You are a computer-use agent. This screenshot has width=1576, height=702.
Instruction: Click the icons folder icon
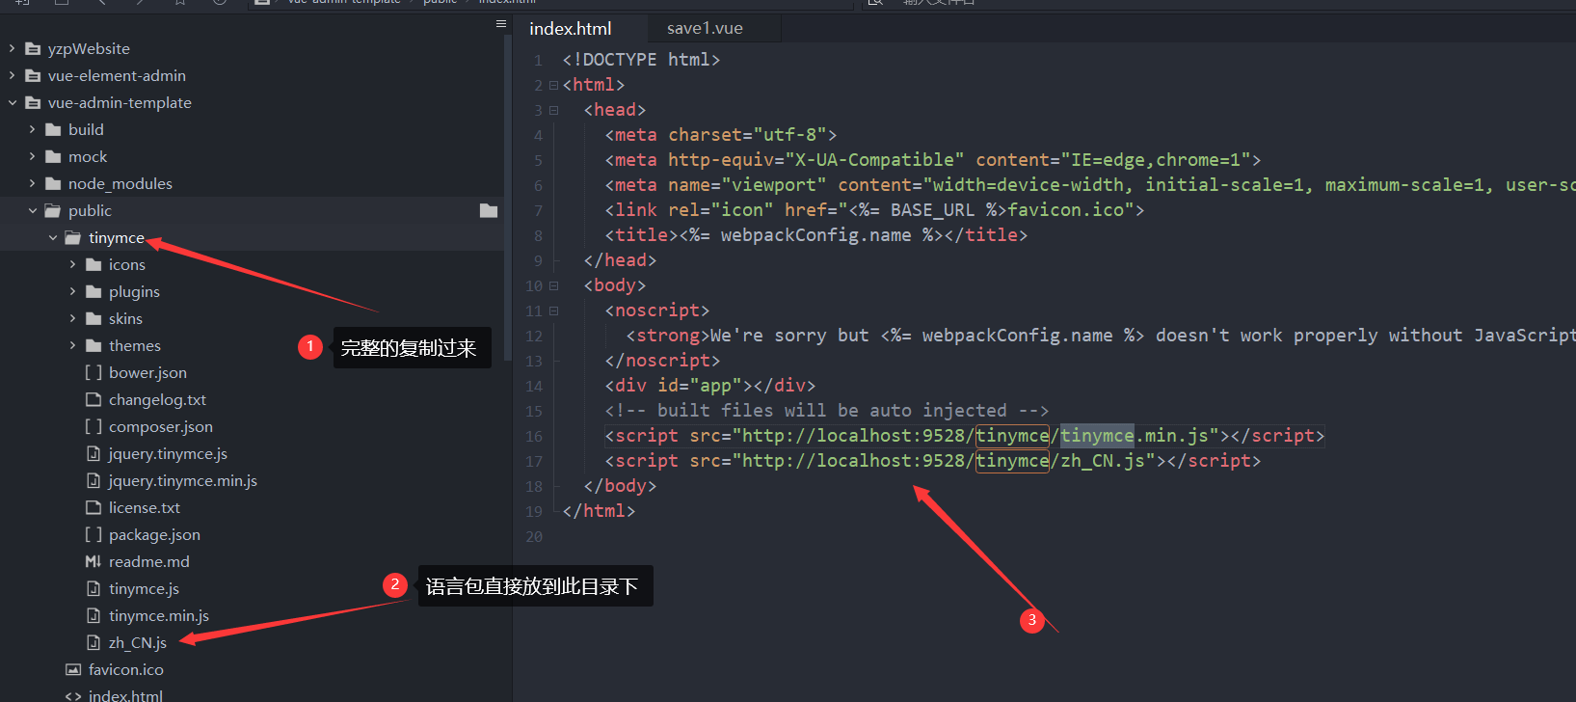(93, 264)
